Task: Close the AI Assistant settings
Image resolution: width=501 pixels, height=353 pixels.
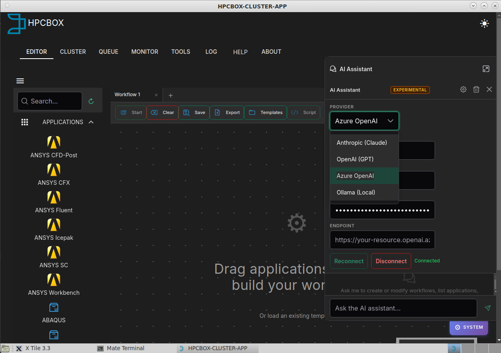Action: pyautogui.click(x=489, y=89)
